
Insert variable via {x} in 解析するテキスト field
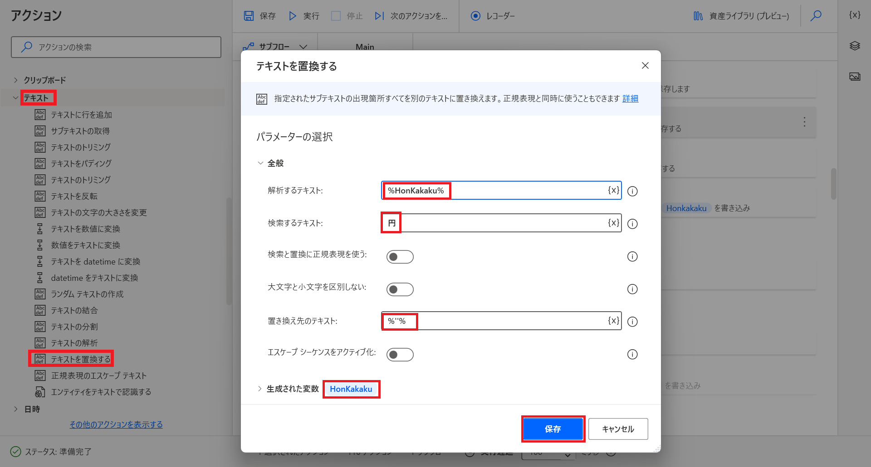613,190
